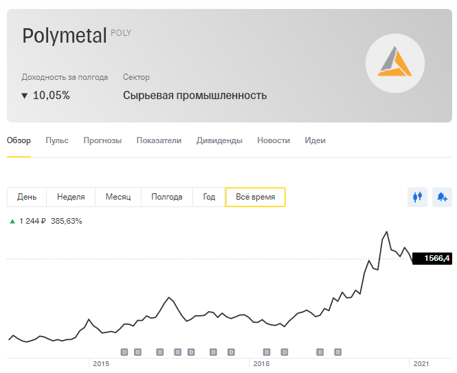Select the Неделя time range
This screenshot has width=457, height=373.
71,197
